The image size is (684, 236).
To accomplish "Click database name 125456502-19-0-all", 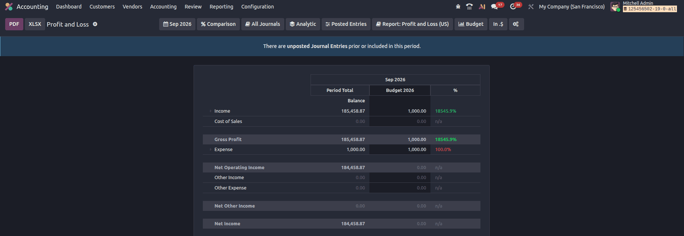I will click(x=650, y=9).
